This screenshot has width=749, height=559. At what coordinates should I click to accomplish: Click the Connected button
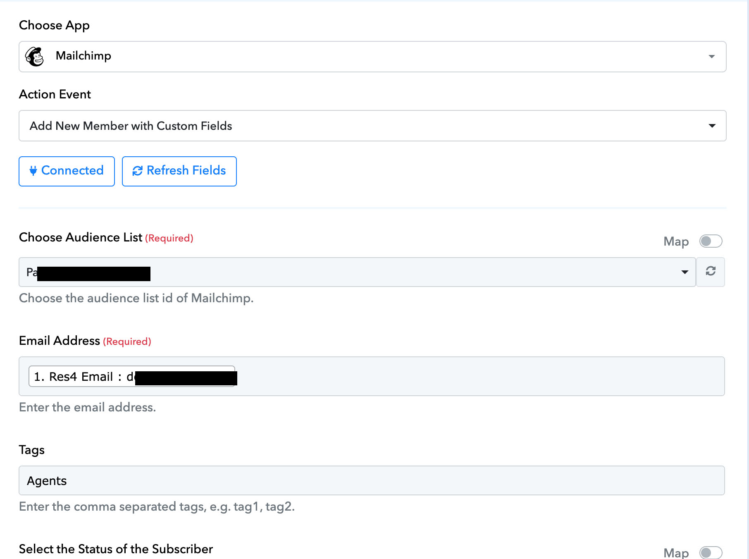point(67,171)
